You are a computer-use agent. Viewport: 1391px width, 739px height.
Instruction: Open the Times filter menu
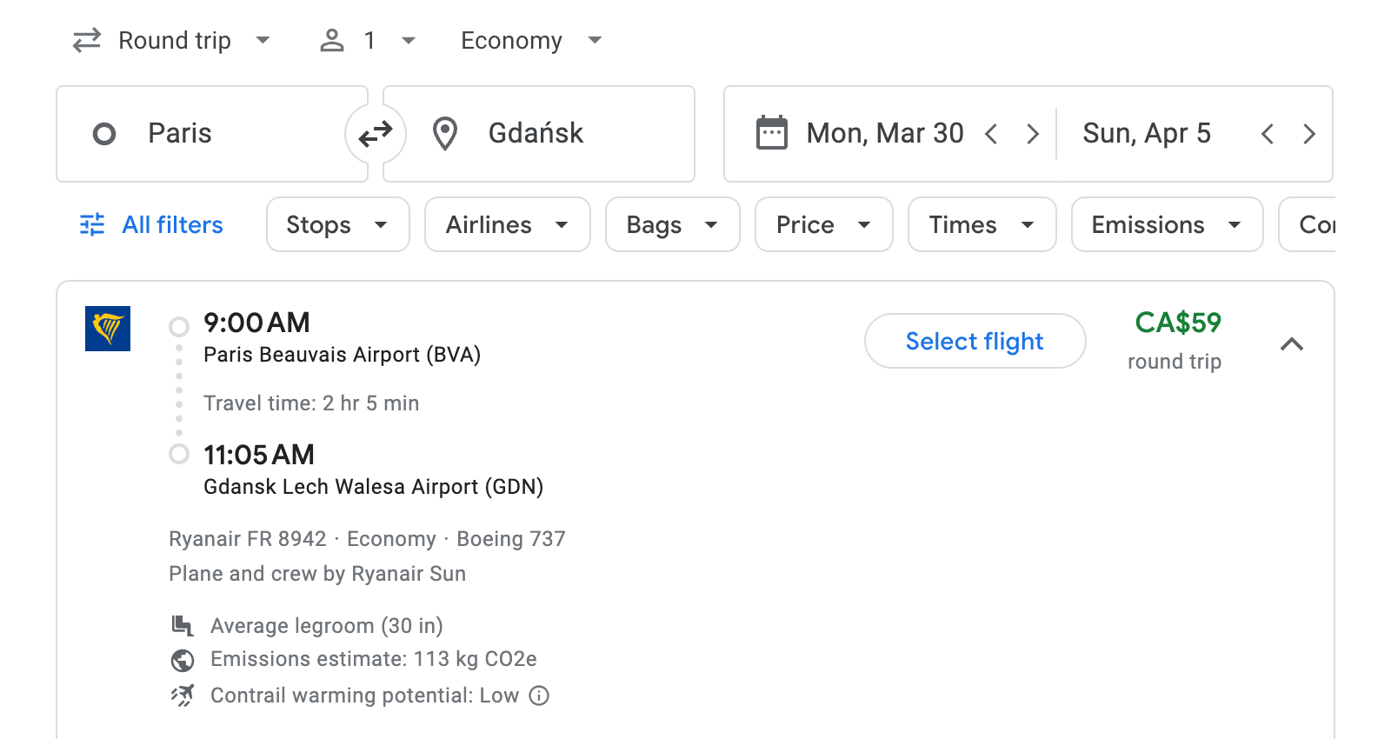[x=981, y=224]
